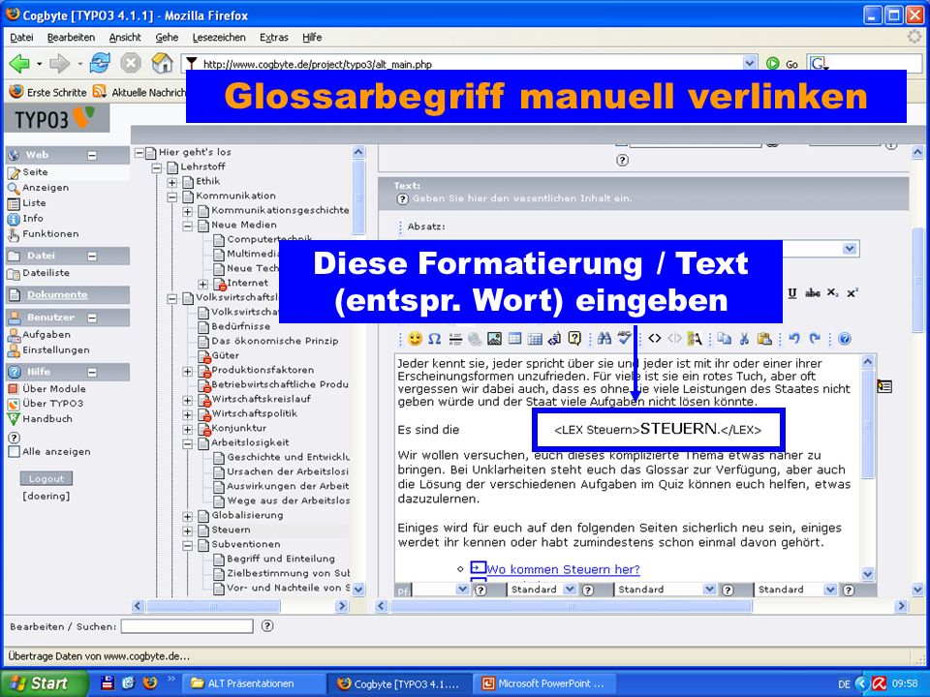Open the Gehe menu
Viewport: 930px width, 697px height.
(167, 38)
